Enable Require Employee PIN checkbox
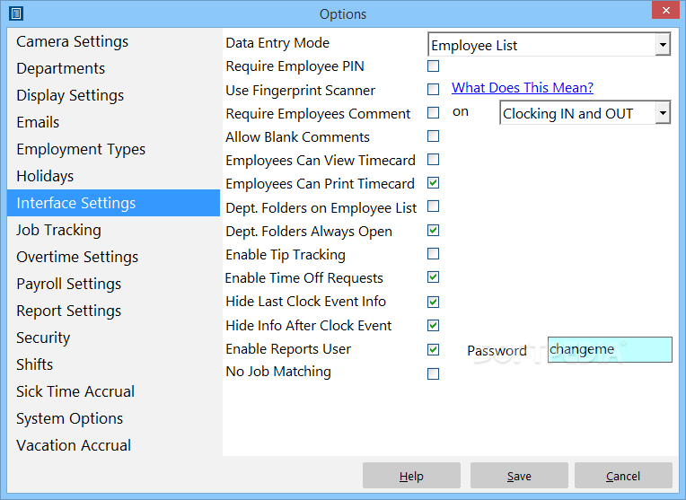Image resolution: width=686 pixels, height=500 pixels. [x=433, y=66]
